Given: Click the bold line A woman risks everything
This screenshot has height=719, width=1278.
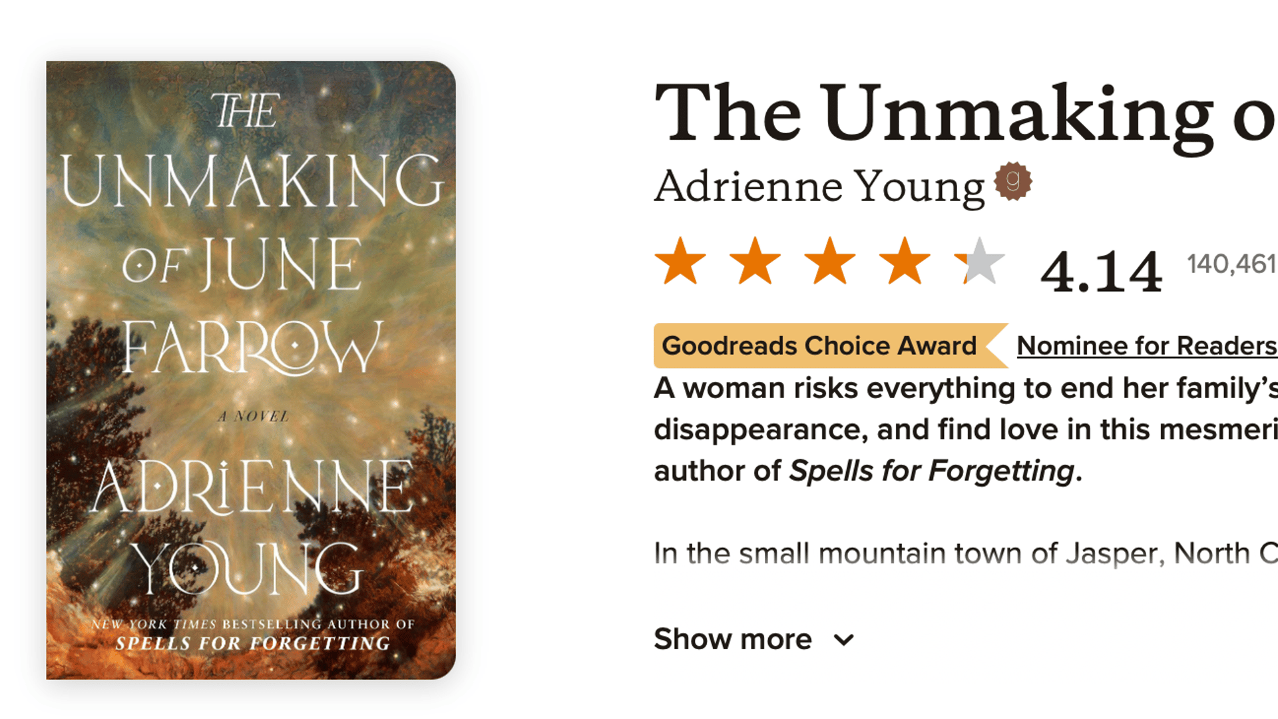Looking at the screenshot, I should 965,388.
